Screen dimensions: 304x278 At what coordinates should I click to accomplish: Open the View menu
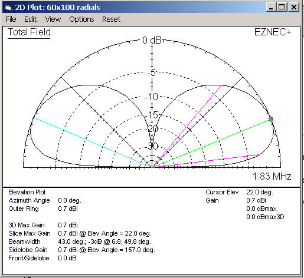(x=53, y=19)
